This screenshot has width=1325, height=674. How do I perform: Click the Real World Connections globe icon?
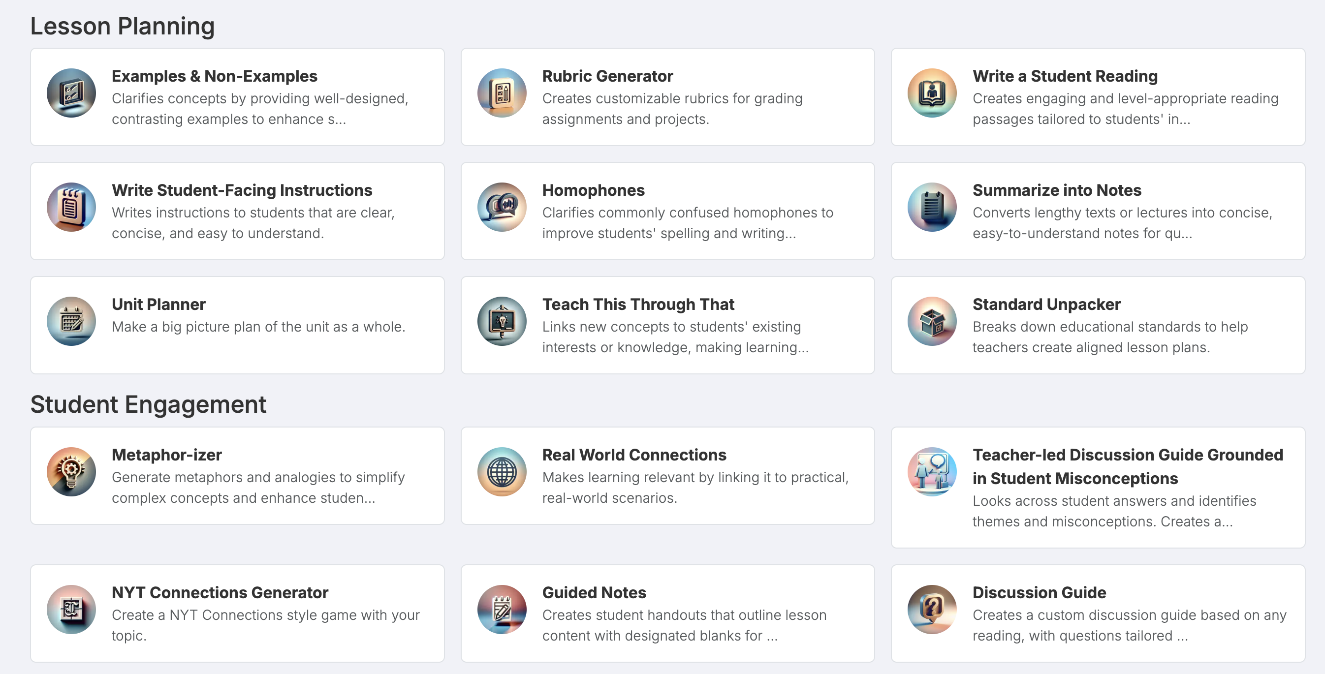click(x=502, y=471)
